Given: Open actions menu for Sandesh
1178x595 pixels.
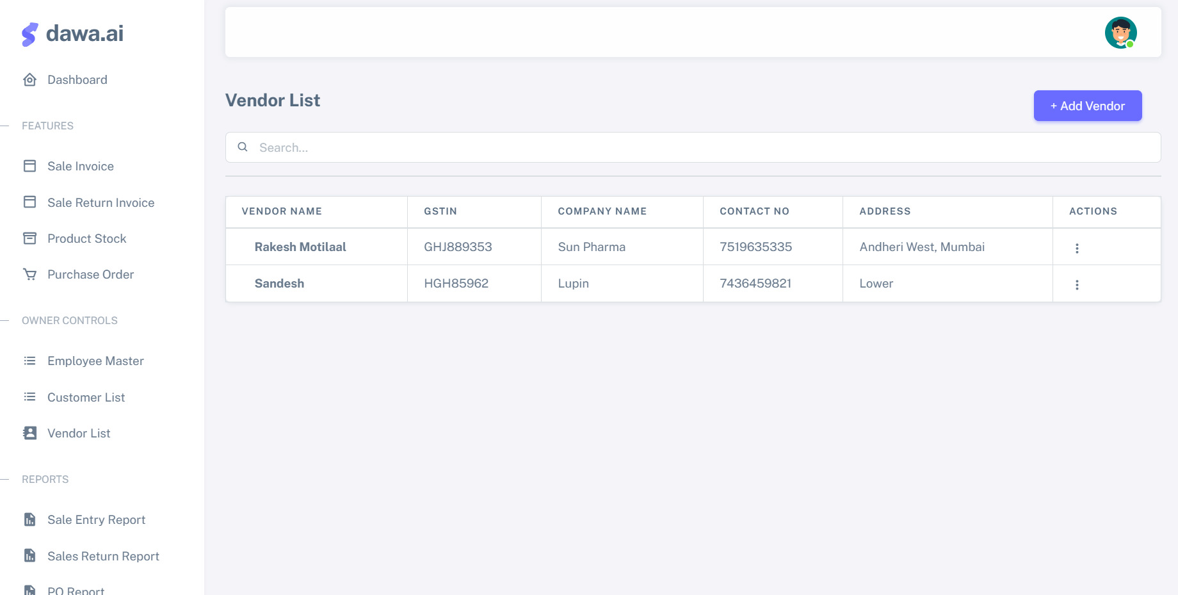Looking at the screenshot, I should 1077,284.
